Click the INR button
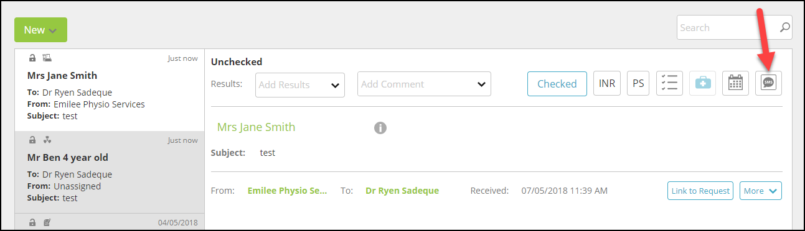 [607, 83]
